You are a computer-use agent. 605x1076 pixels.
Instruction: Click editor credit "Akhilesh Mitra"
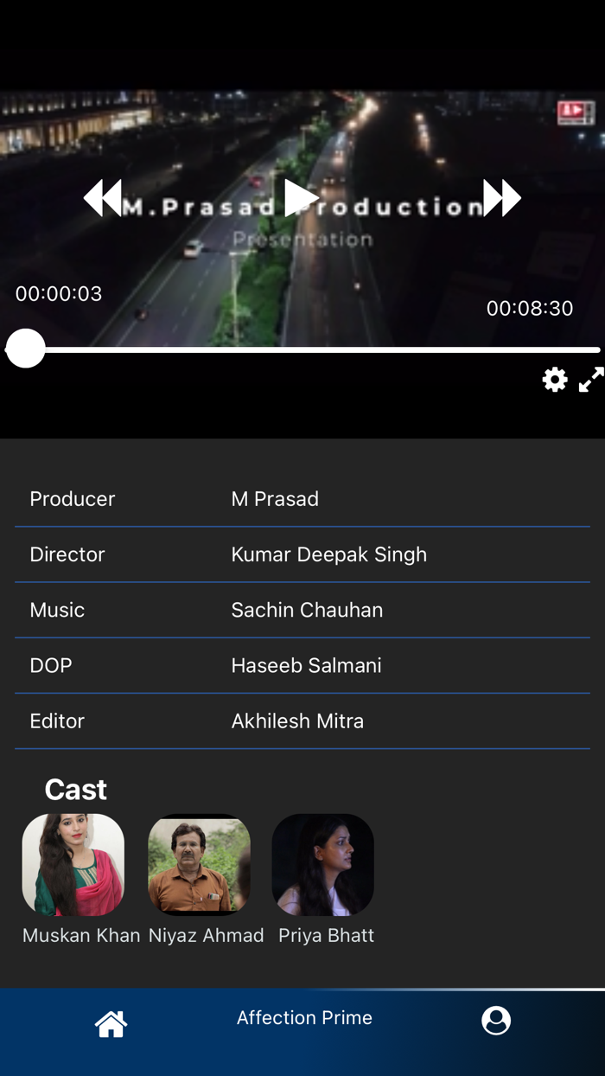[x=297, y=721]
